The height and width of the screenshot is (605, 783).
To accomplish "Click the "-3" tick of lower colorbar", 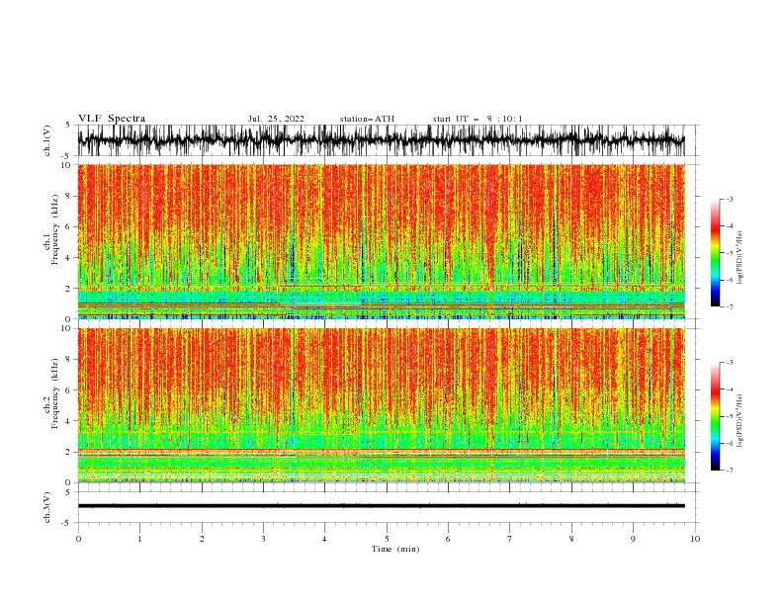I will (x=729, y=363).
